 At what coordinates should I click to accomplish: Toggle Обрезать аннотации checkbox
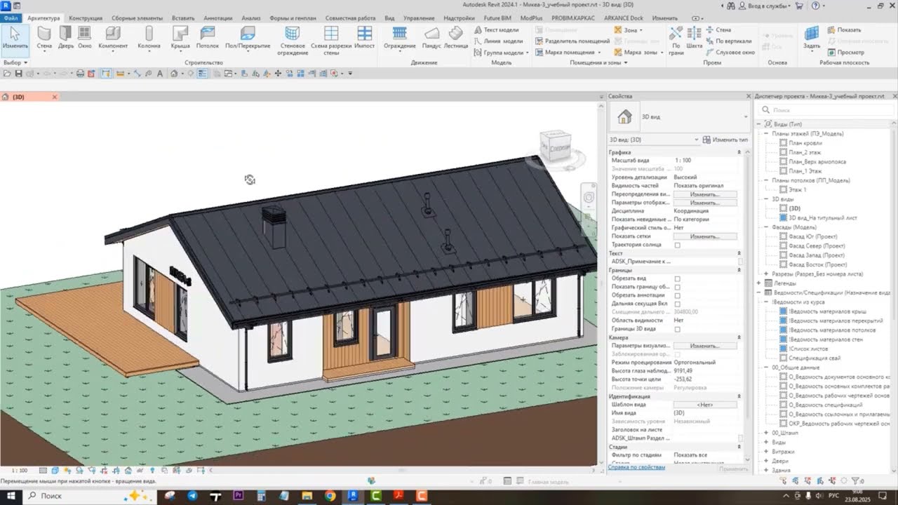(677, 295)
